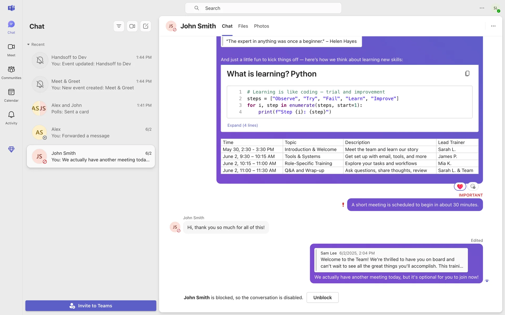Image resolution: width=505 pixels, height=315 pixels.
Task: Open more options in John Smith chat header
Action: 493,26
